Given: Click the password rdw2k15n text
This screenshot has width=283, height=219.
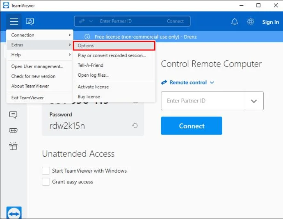Looking at the screenshot, I should tap(67, 126).
